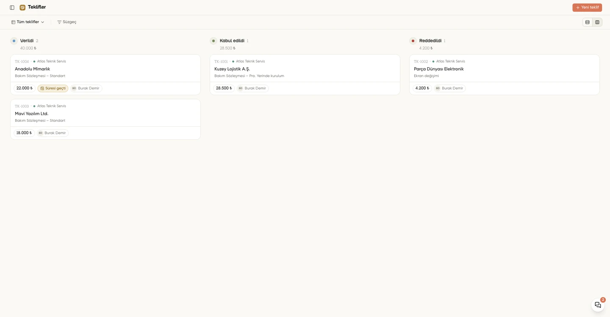Click Atlas Teknik Servis on TK-1002 card

pyautogui.click(x=451, y=61)
